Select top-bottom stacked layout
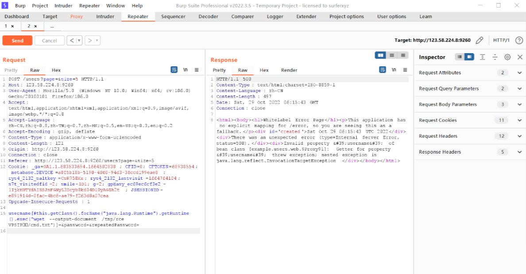Image resolution: width=526 pixels, height=274 pixels. pyautogui.click(x=392, y=55)
